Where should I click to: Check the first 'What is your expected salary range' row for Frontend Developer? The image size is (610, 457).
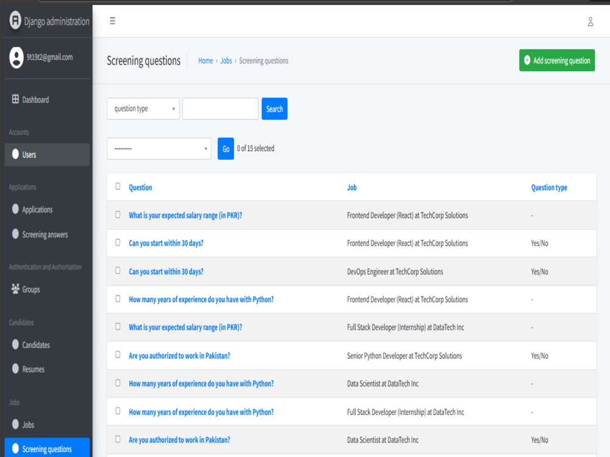(118, 214)
